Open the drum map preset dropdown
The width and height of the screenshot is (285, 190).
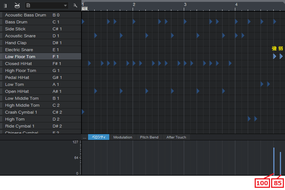(x=46, y=5)
